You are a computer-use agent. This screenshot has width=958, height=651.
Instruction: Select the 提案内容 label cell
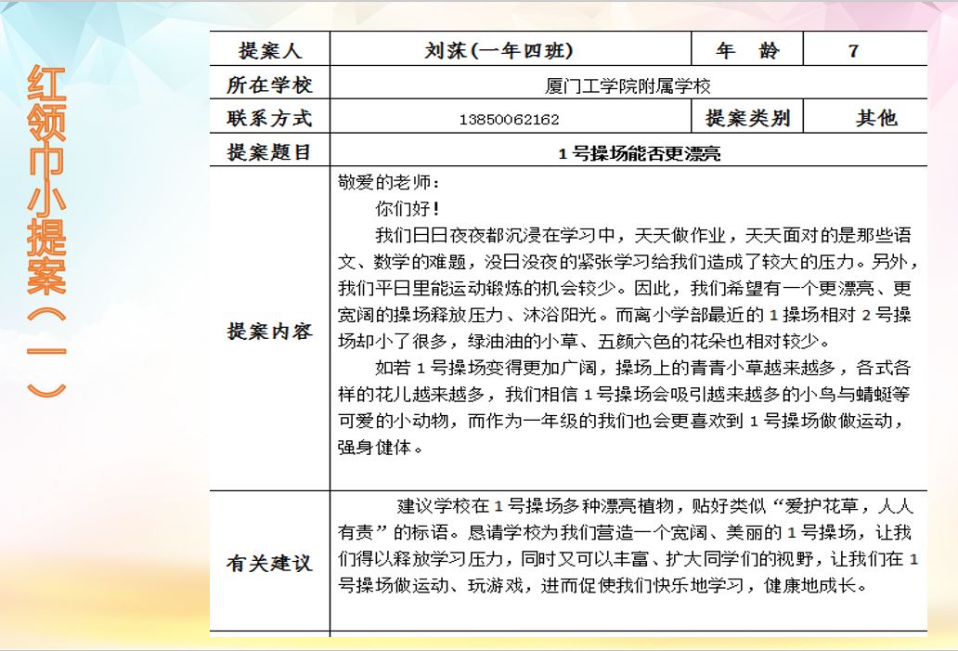(270, 332)
